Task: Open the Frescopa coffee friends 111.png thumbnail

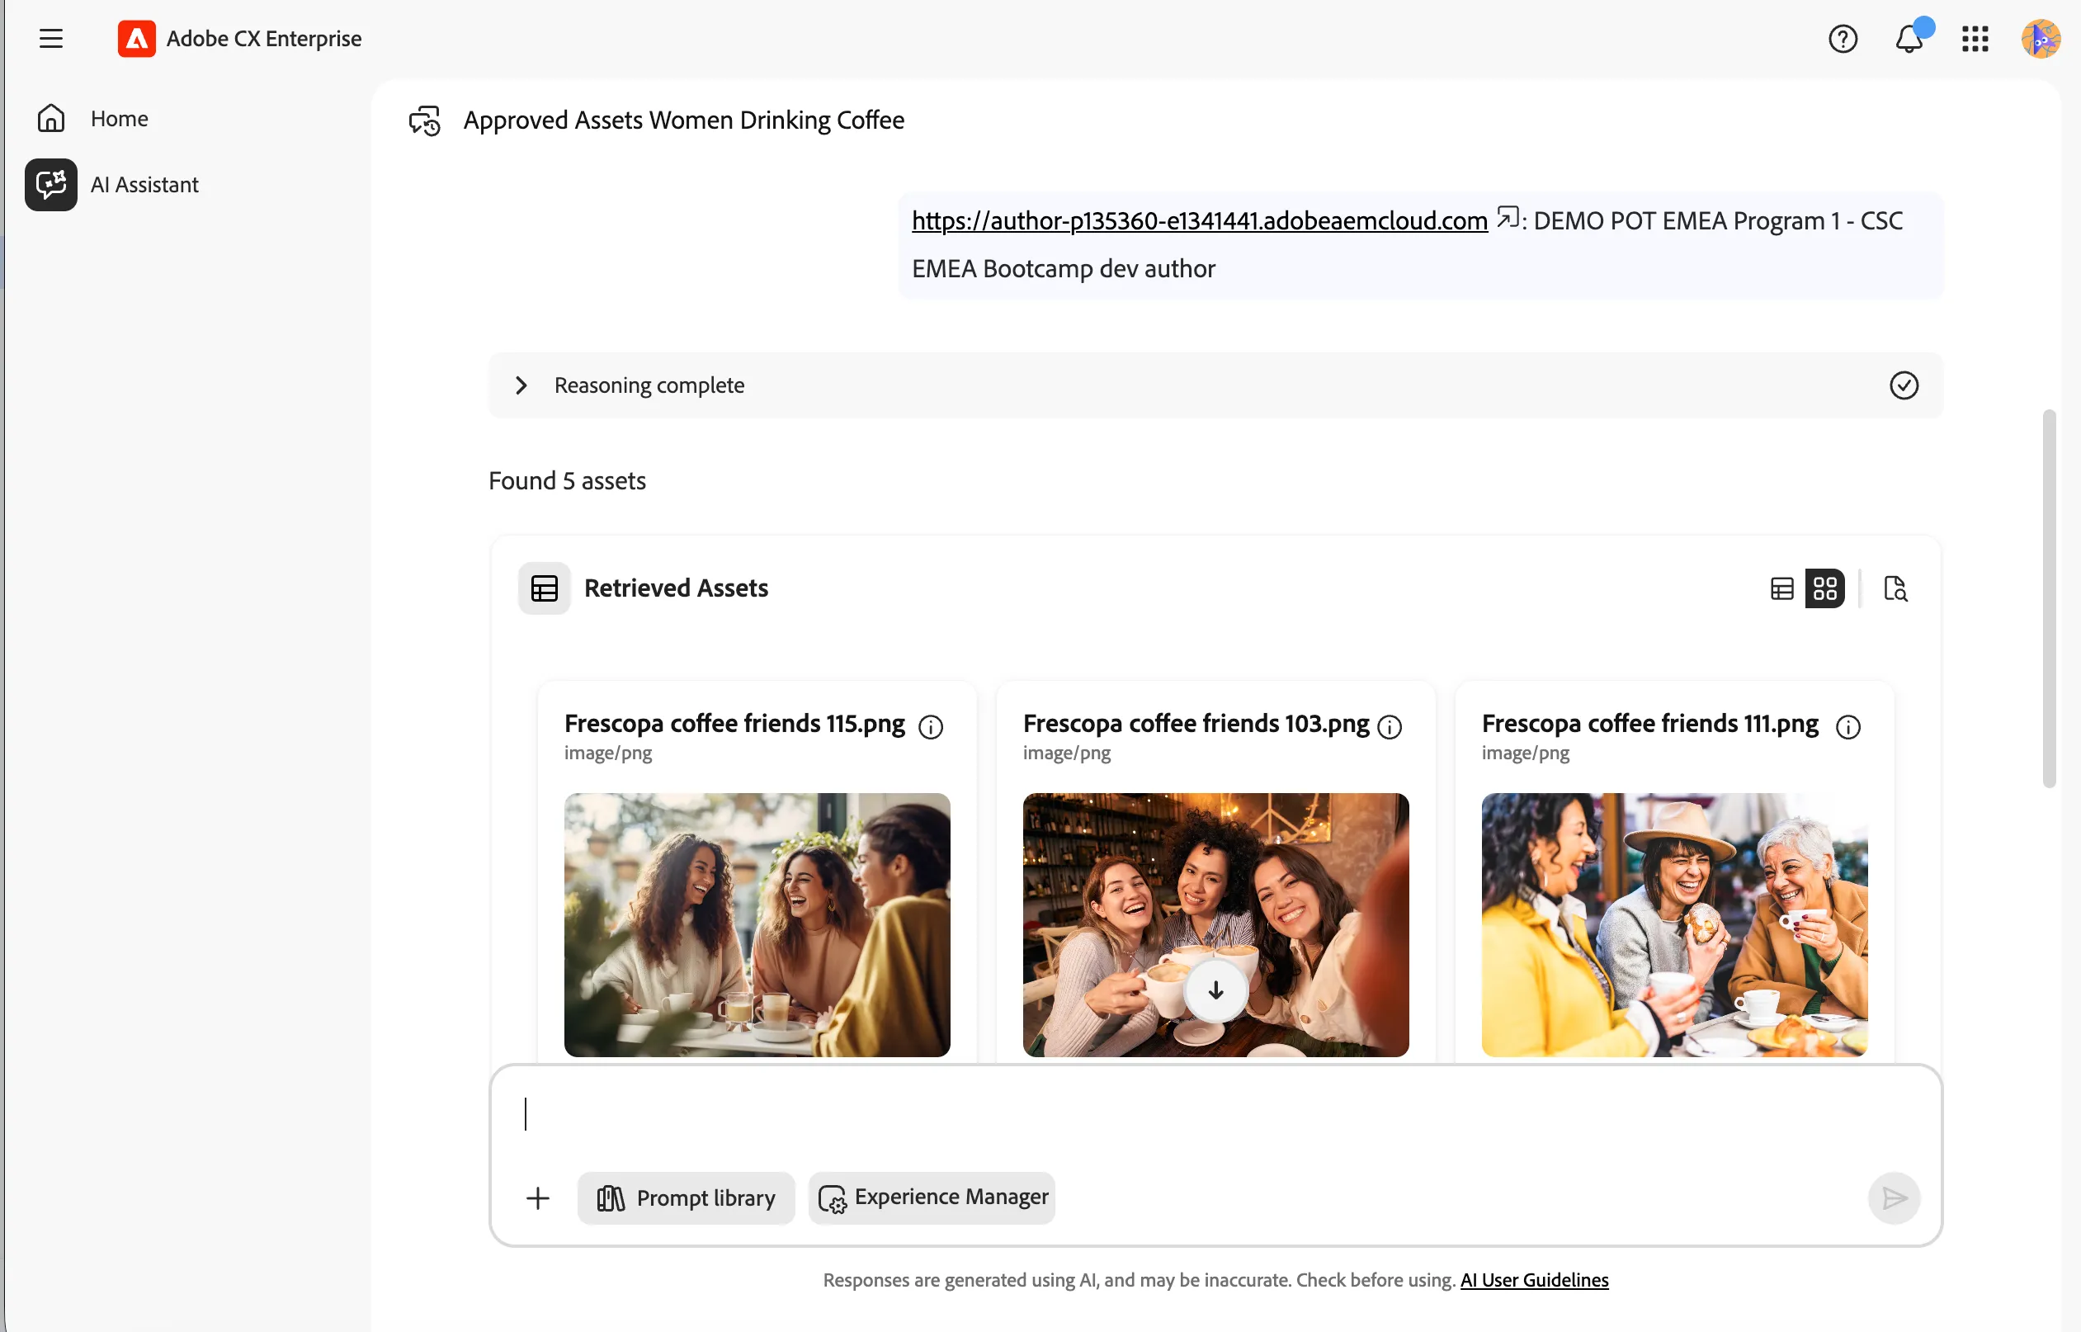Action: [x=1673, y=923]
